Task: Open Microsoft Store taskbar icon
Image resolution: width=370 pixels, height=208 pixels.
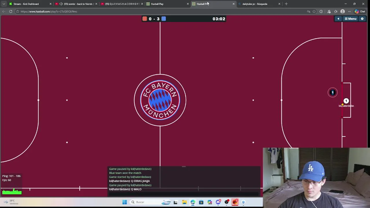Action: 201,202
